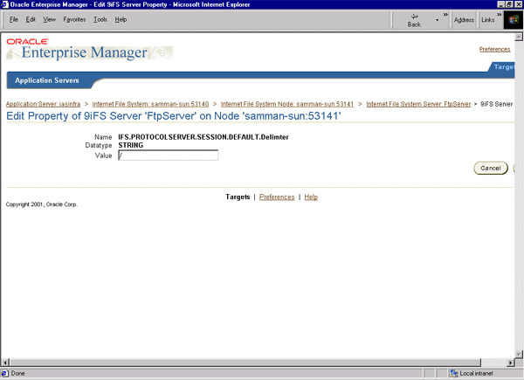This screenshot has height=380, width=524.
Task: Click the Back toolbar button
Action: coord(414,20)
